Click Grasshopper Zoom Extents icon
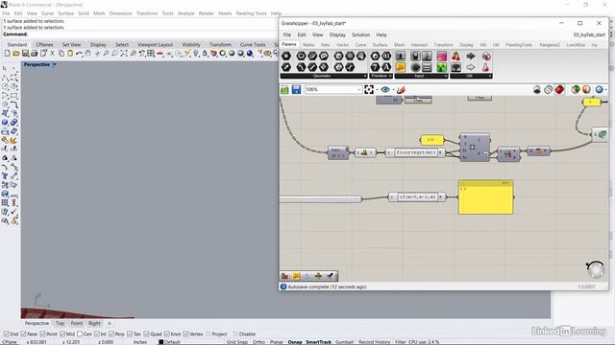The image size is (615, 345). pos(369,89)
